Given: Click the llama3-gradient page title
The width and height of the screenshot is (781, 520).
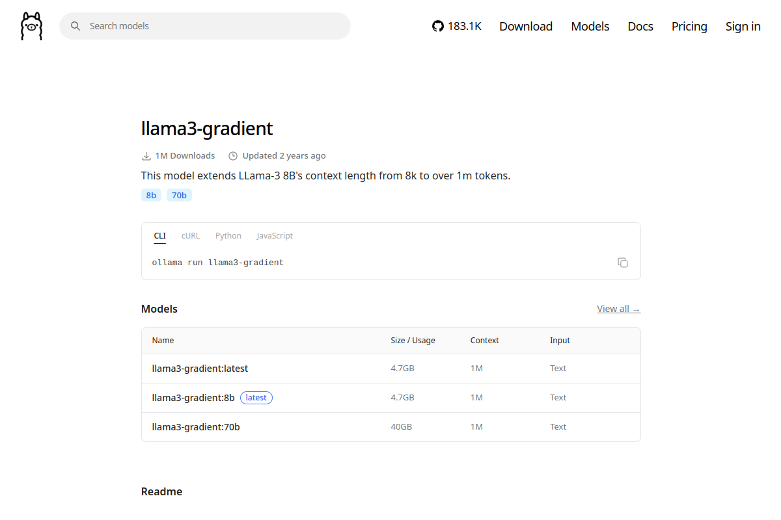Looking at the screenshot, I should [x=207, y=128].
